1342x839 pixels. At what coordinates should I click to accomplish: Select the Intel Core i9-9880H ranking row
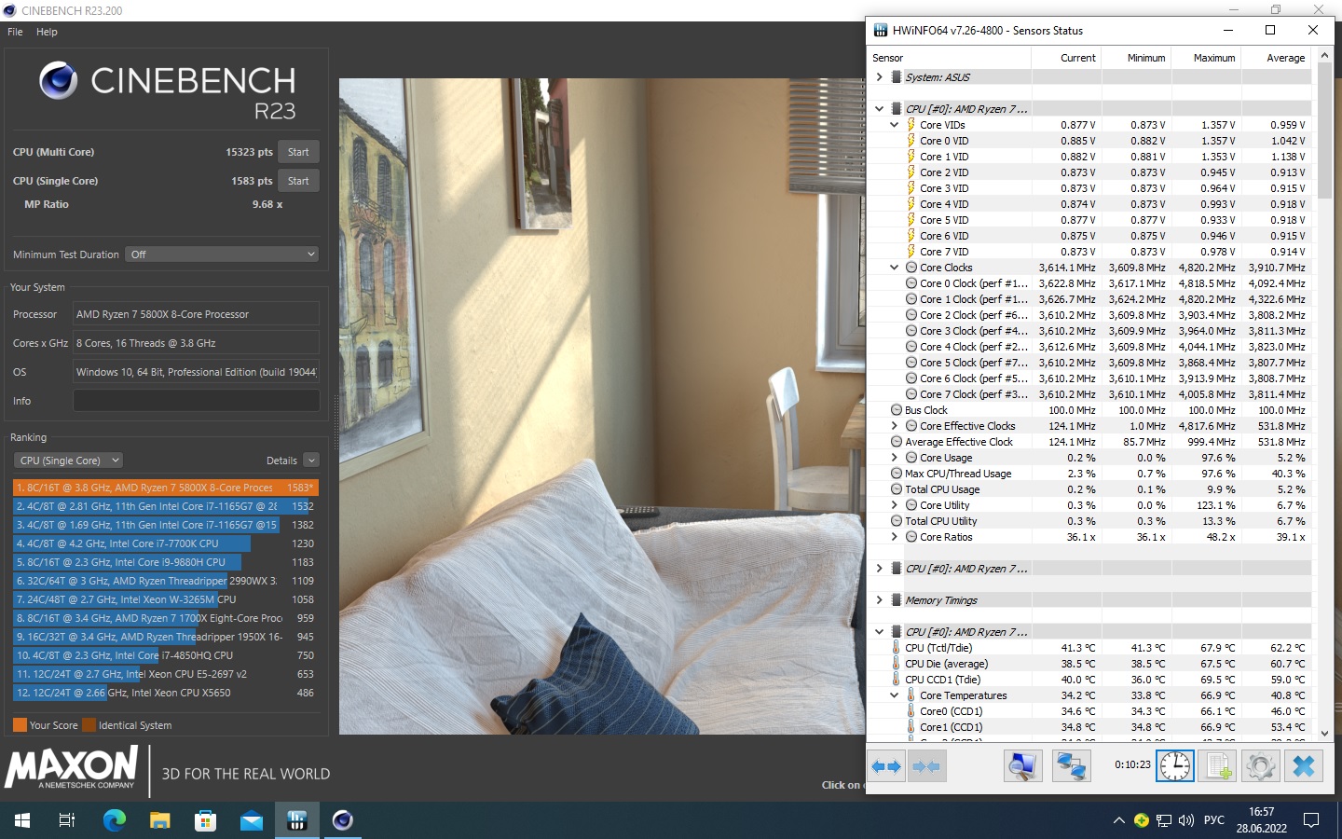[x=166, y=562]
